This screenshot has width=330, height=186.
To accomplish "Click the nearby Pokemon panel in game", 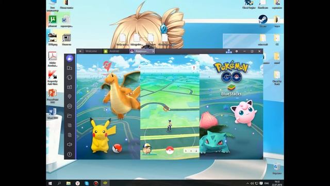I will (x=191, y=150).
